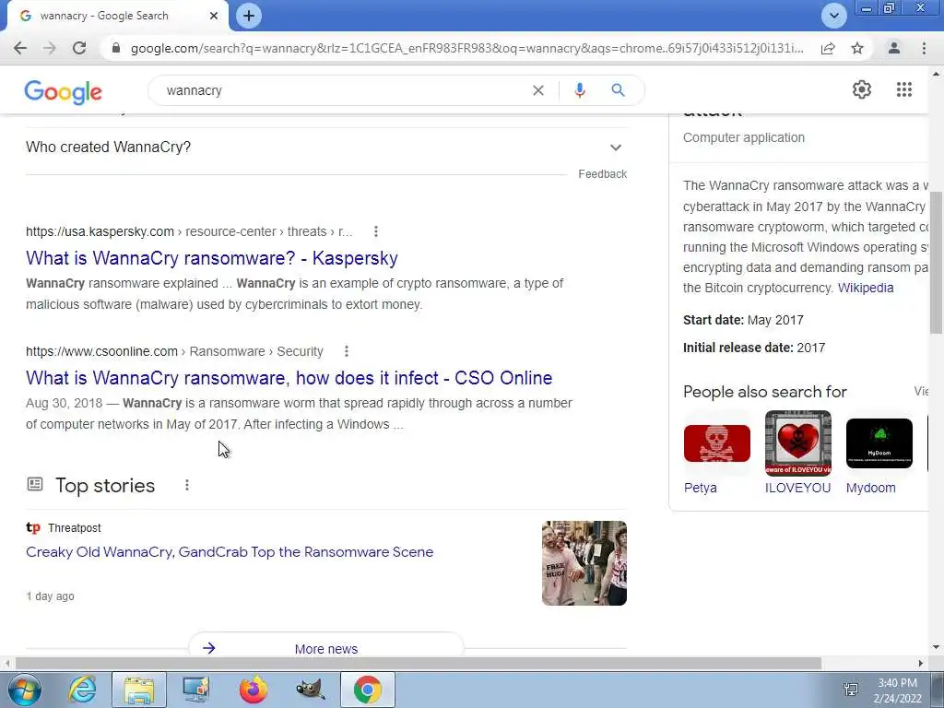
Task: Open File Explorer from taskbar
Action: (139, 690)
